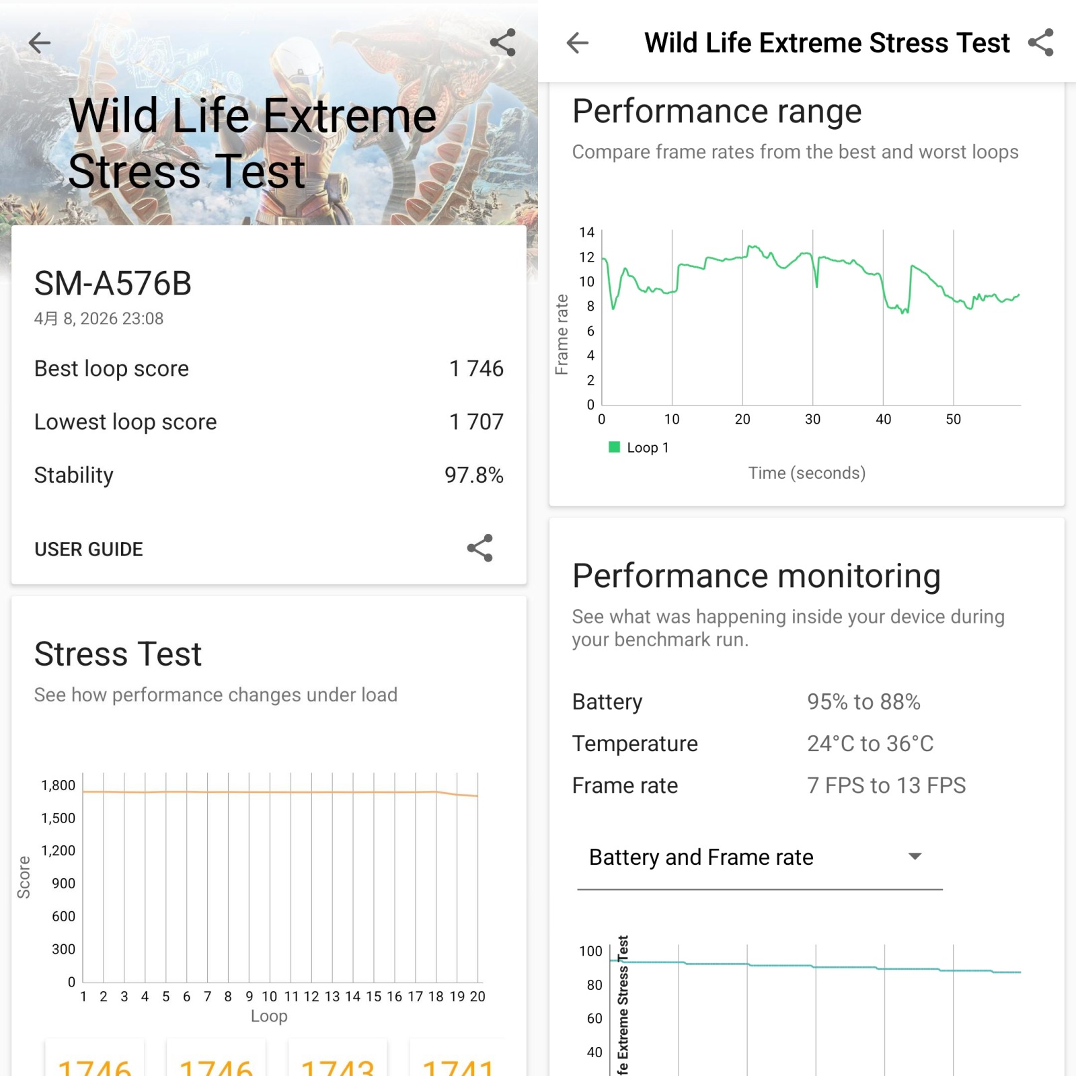
Task: Tap the Lowest loop score row
Action: tap(269, 422)
